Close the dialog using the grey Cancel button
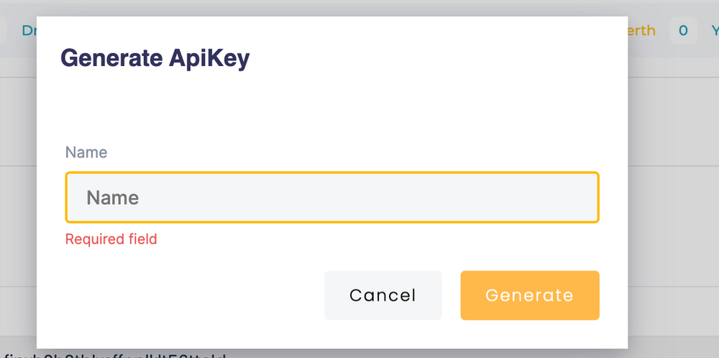This screenshot has height=358, width=719. point(383,295)
